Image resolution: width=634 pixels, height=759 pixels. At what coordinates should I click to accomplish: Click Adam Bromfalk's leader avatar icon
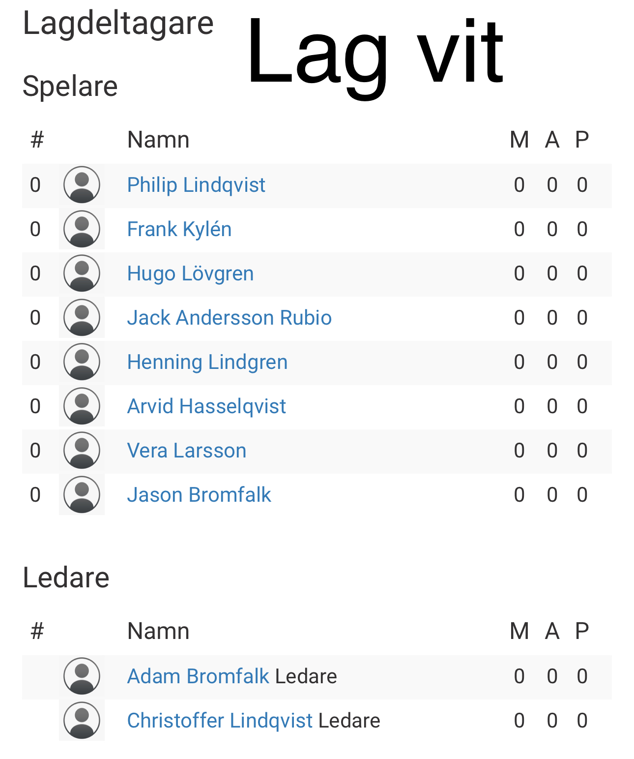pyautogui.click(x=82, y=676)
